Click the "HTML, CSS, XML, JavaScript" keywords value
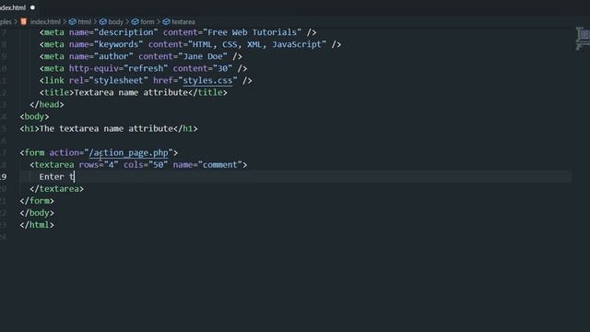The width and height of the screenshot is (590, 332). click(257, 44)
